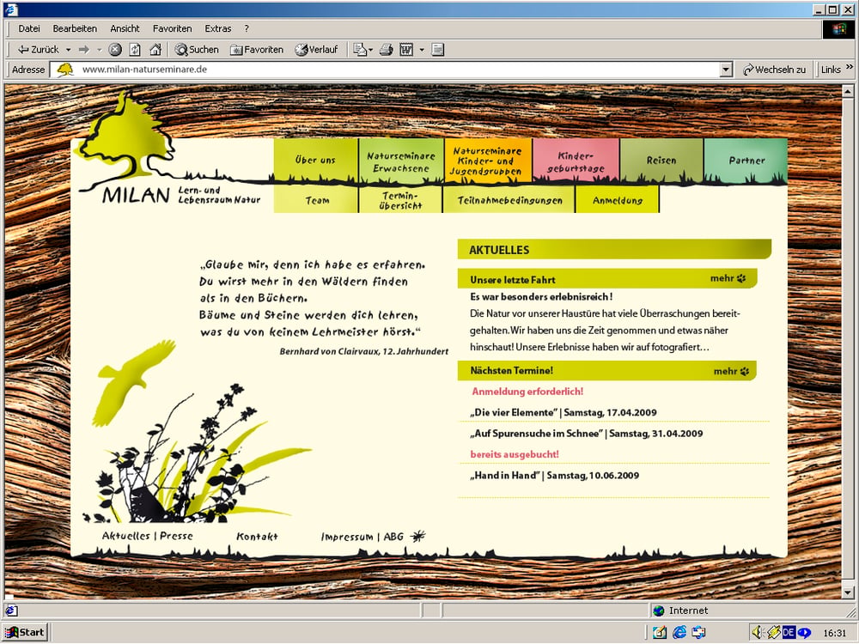Edit page with the Word icon
The width and height of the screenshot is (859, 644).
tap(406, 50)
